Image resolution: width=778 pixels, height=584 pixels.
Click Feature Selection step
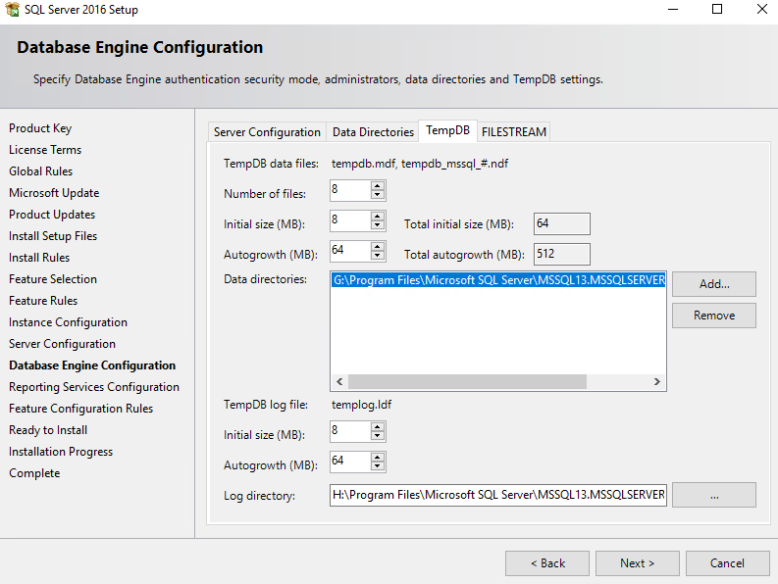53,279
